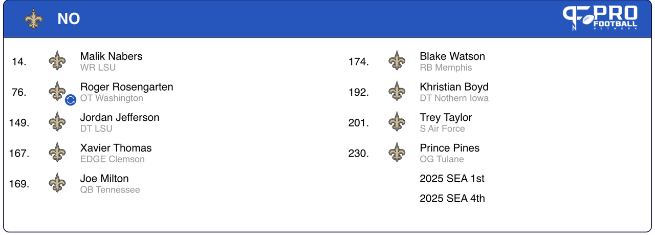Click the team icon next to Blake Watson

pos(397,61)
